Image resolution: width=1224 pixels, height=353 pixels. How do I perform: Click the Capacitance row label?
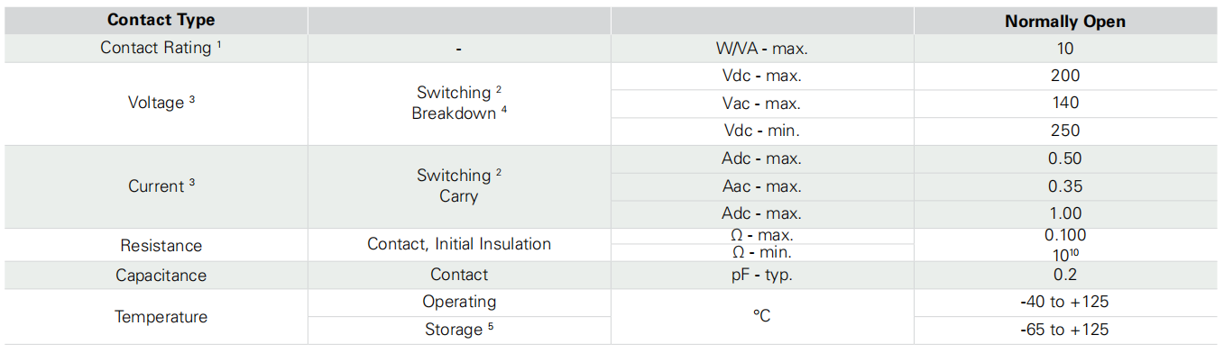161,276
